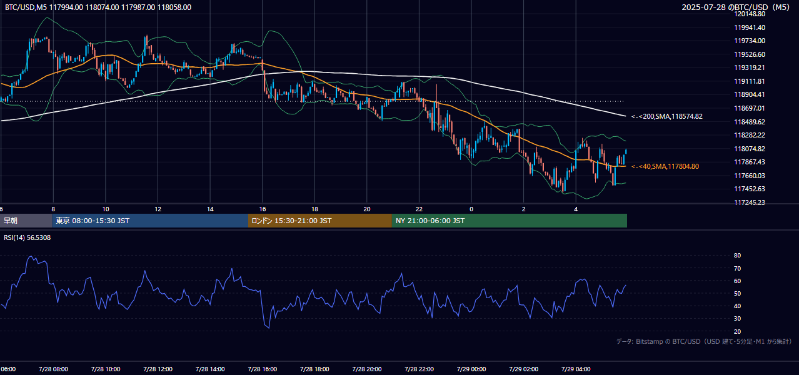The width and height of the screenshot is (799, 375).
Task: Click price axis label 119526.60
Action: click(750, 54)
